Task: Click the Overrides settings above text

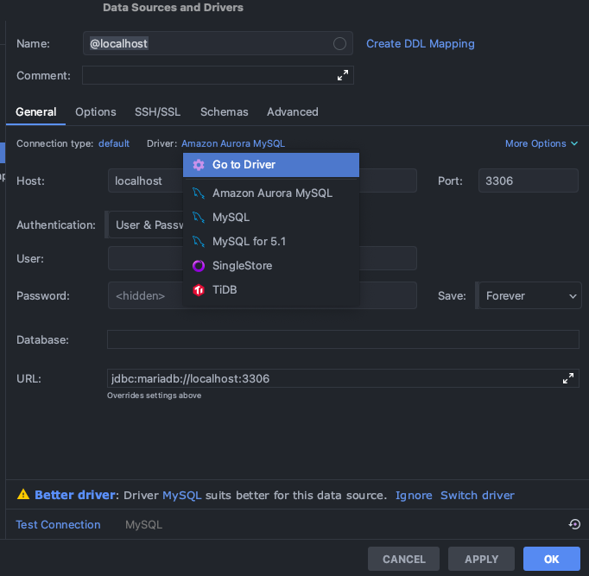Action: point(154,396)
